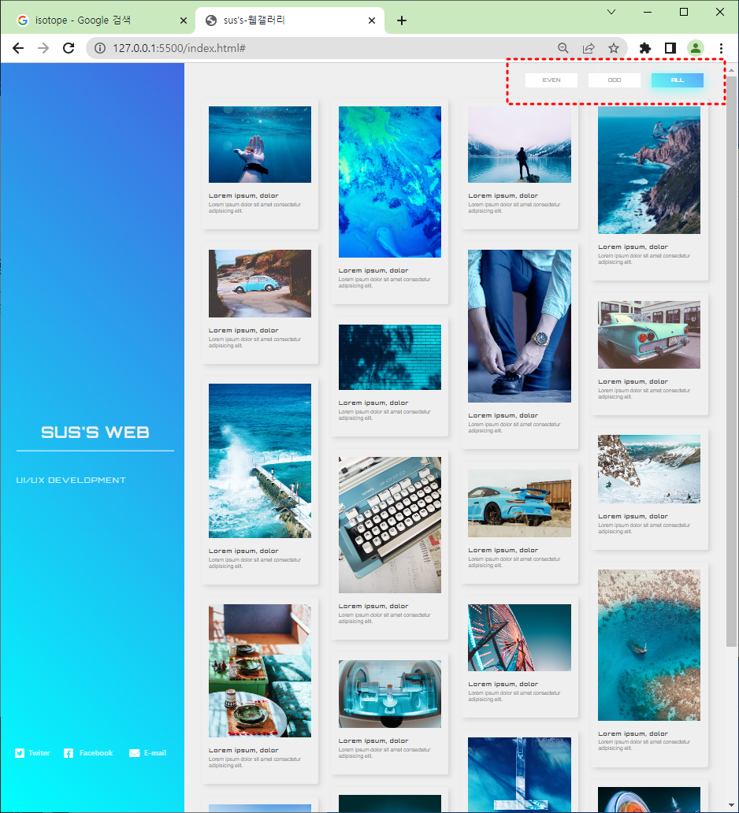This screenshot has width=739, height=813.
Task: Open the green profile avatar
Action: click(x=696, y=48)
